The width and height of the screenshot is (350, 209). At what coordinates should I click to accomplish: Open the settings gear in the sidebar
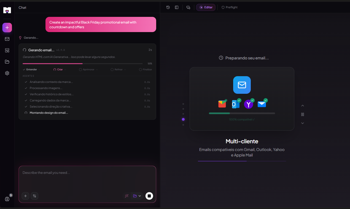[x=7, y=73]
